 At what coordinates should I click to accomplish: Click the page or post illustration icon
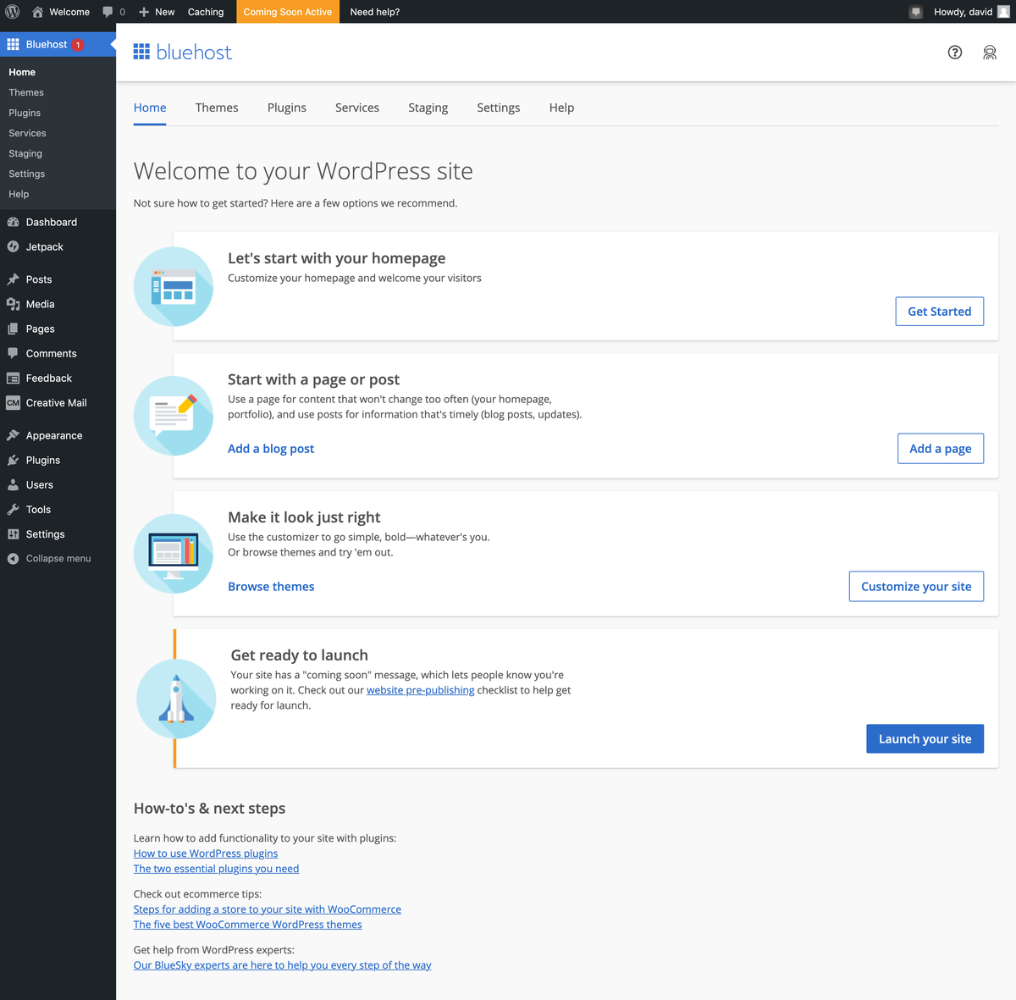pos(174,416)
